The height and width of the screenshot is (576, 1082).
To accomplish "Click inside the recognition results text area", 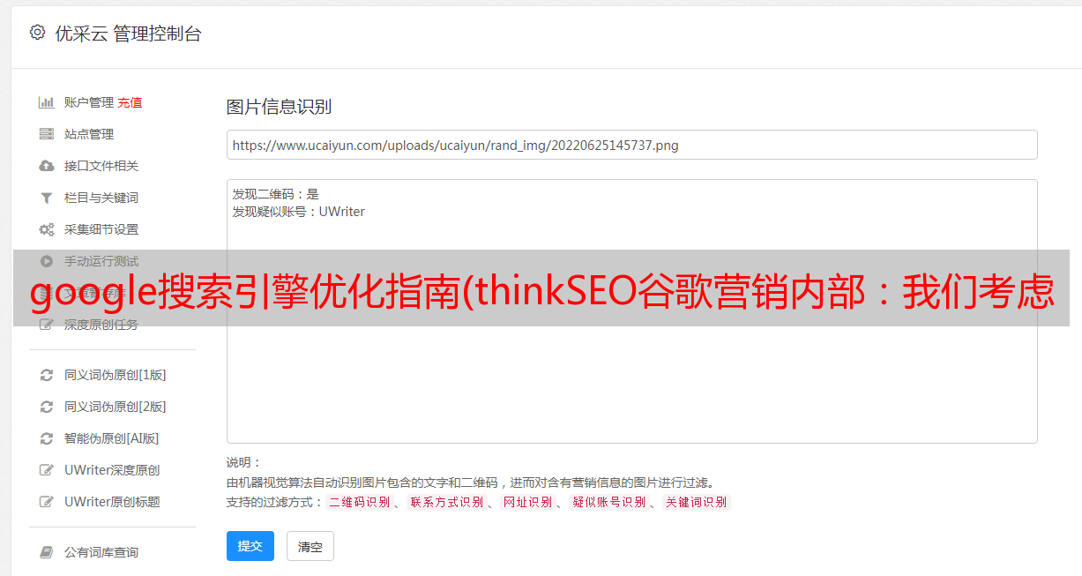I will click(x=631, y=311).
